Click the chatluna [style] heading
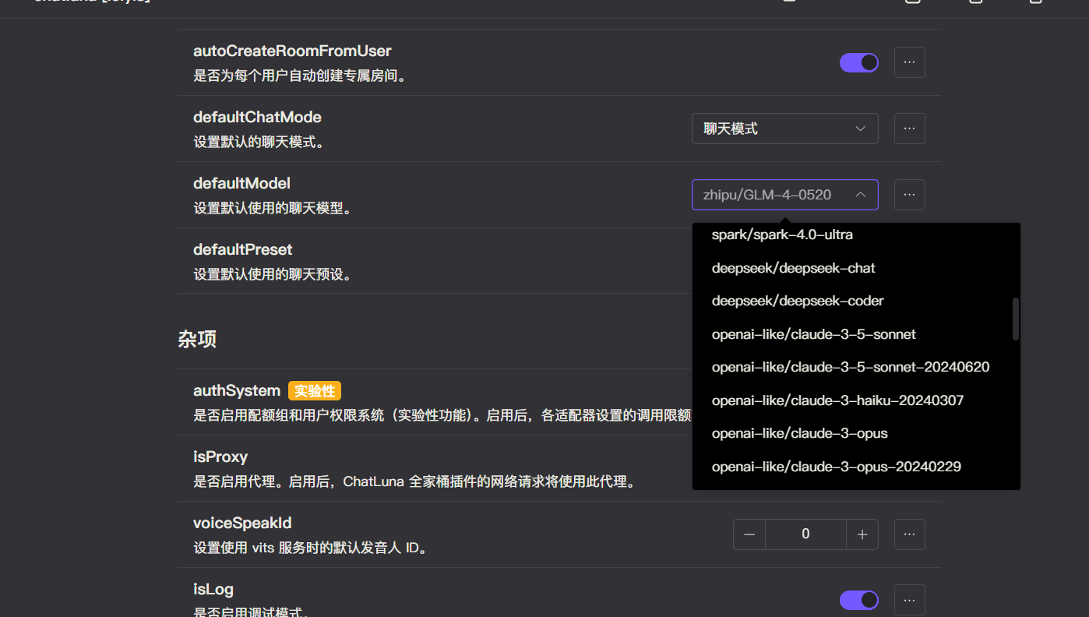Viewport: 1089px width, 617px height. [x=92, y=2]
